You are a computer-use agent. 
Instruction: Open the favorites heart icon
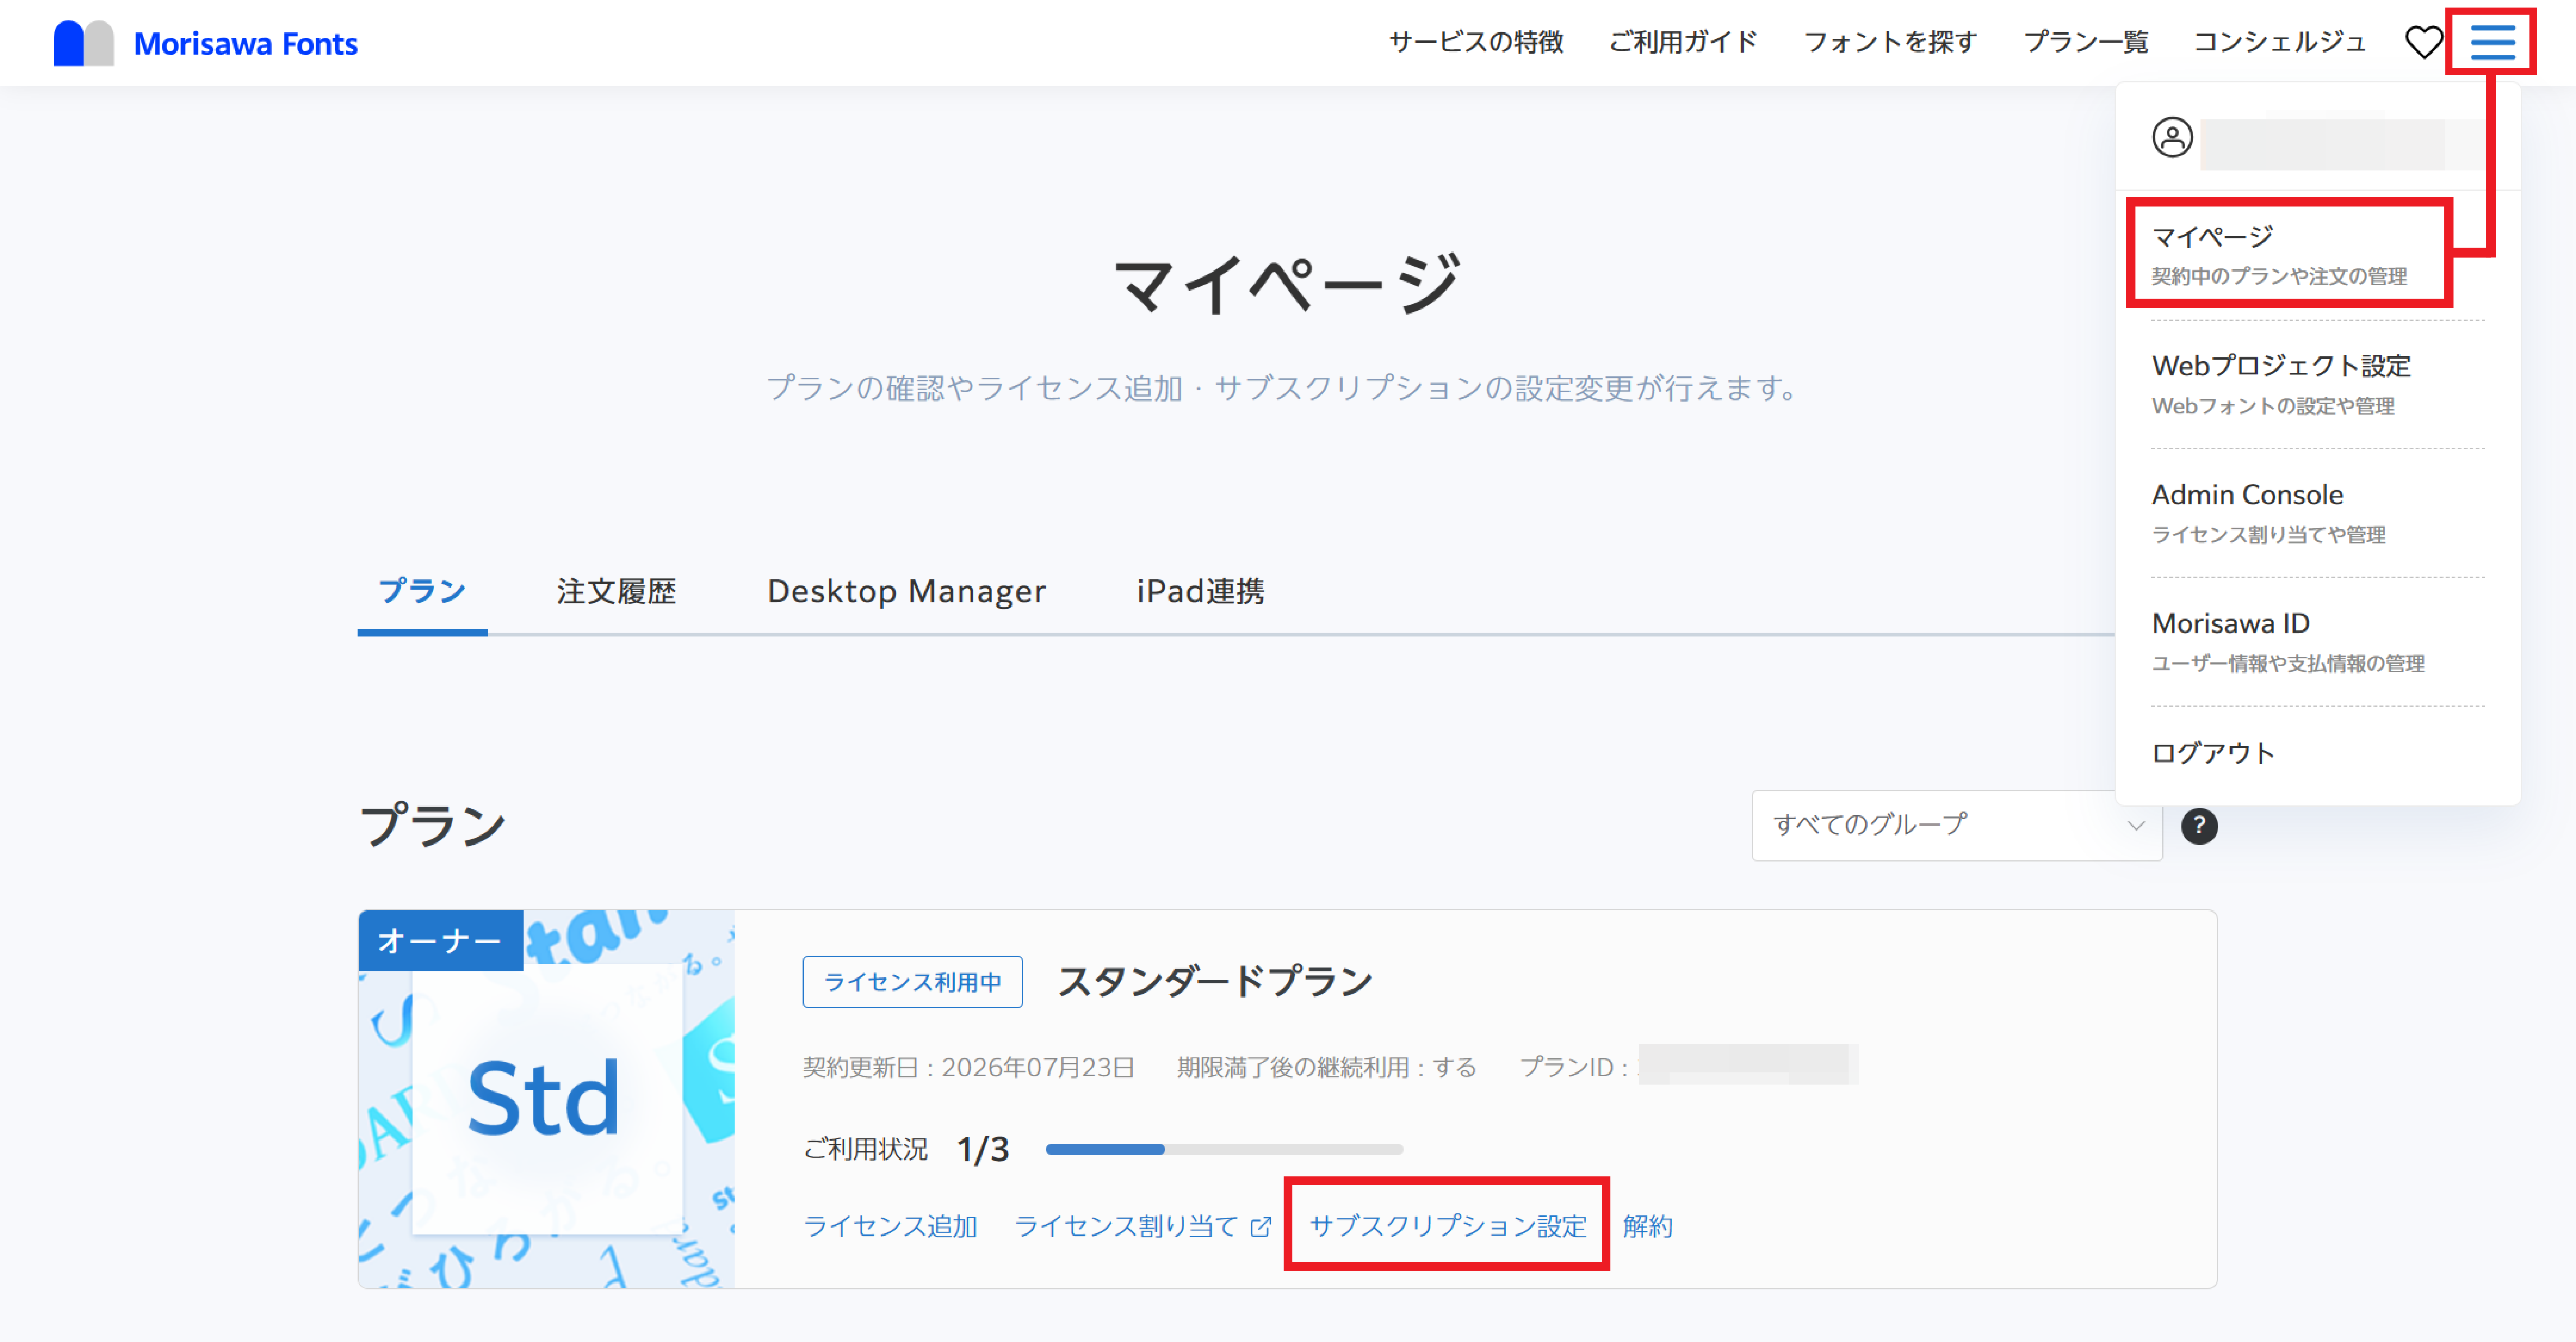coord(2424,43)
